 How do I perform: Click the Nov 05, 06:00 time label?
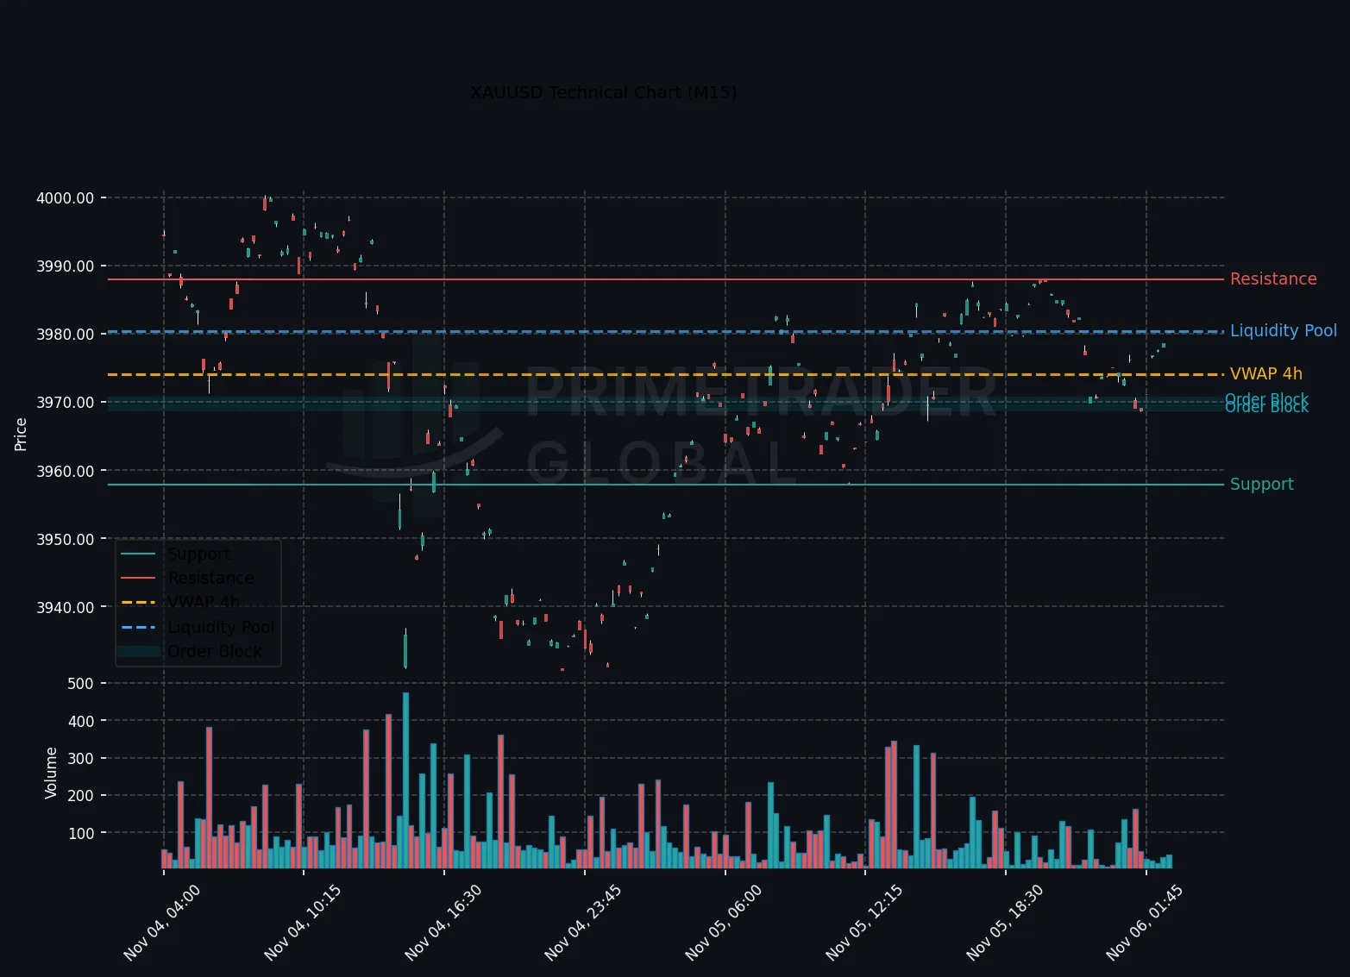724,923
